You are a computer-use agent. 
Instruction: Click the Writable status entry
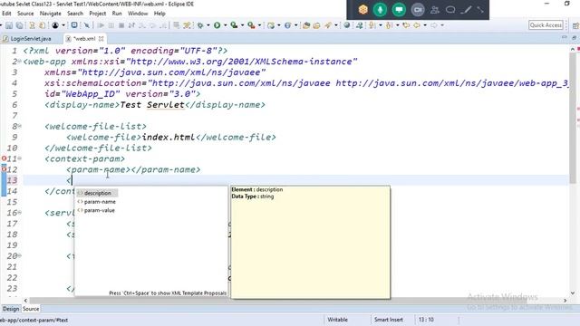point(337,320)
